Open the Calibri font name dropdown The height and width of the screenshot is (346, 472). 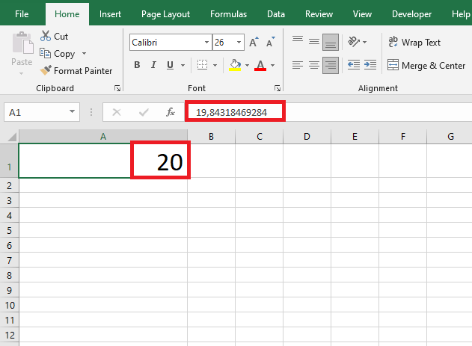[205, 43]
